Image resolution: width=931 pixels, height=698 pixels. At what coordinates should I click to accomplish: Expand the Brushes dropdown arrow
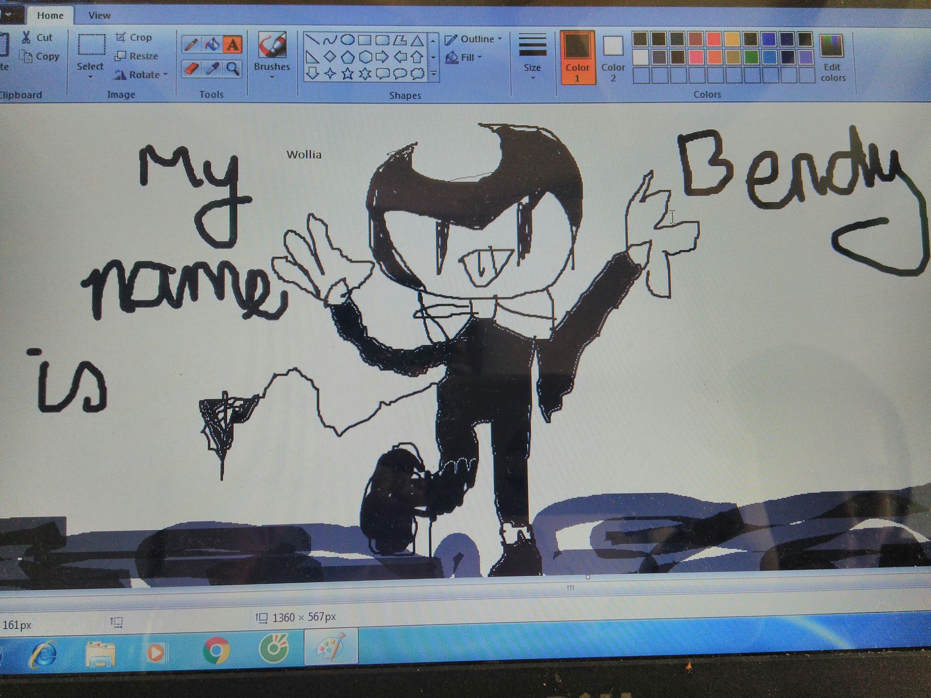[x=272, y=77]
